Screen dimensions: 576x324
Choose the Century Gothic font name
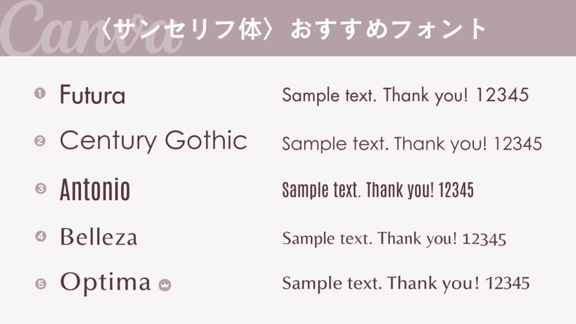[x=153, y=141]
